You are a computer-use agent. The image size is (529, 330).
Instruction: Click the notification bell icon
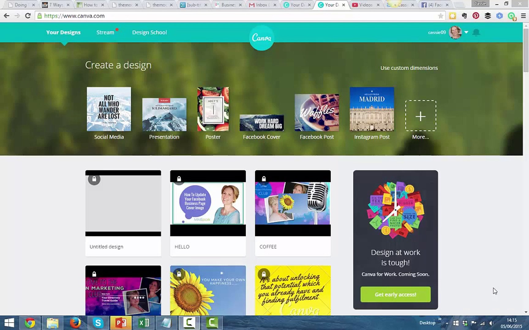[x=477, y=32]
